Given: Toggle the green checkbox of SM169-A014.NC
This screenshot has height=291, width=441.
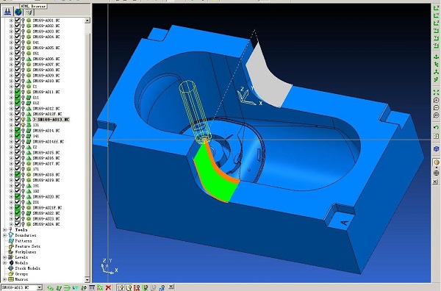Looking at the screenshot, I should [18, 131].
